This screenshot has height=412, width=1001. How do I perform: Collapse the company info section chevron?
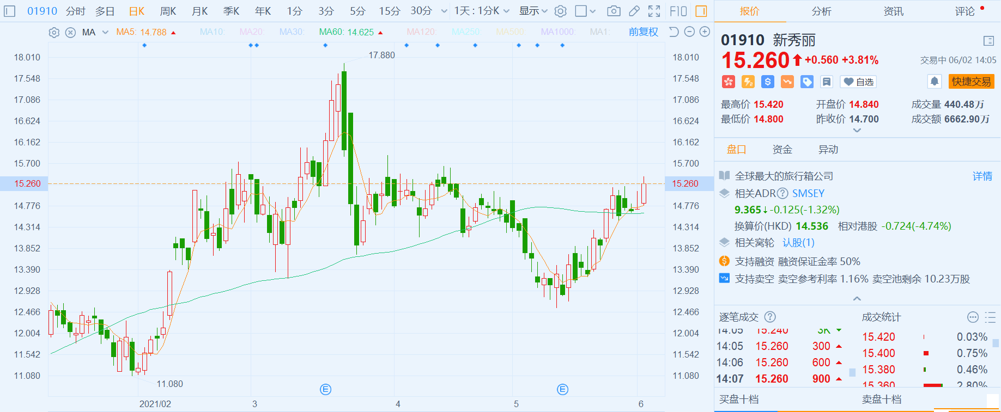coord(857,298)
